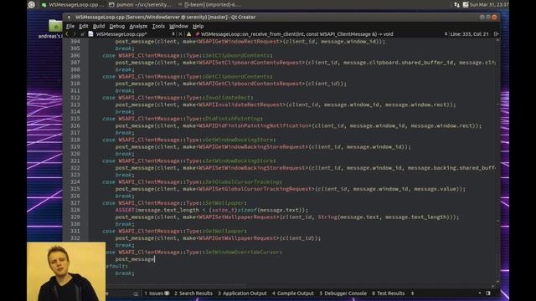Open the Compile Output pane
Image resolution: width=536 pixels, height=301 pixels.
tap(293, 293)
